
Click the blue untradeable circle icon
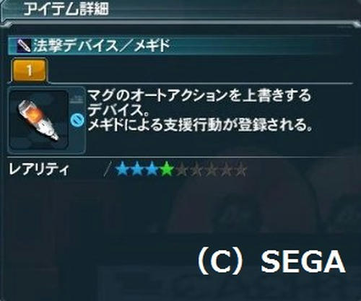point(77,120)
